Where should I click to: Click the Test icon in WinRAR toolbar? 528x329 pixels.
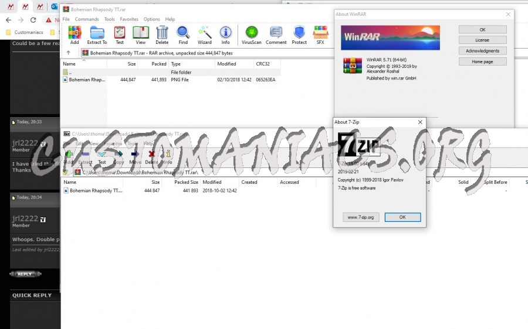tap(120, 35)
